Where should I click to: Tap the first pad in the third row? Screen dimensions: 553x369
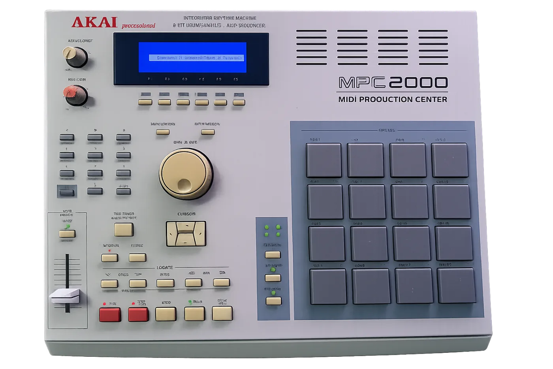tap(327, 244)
